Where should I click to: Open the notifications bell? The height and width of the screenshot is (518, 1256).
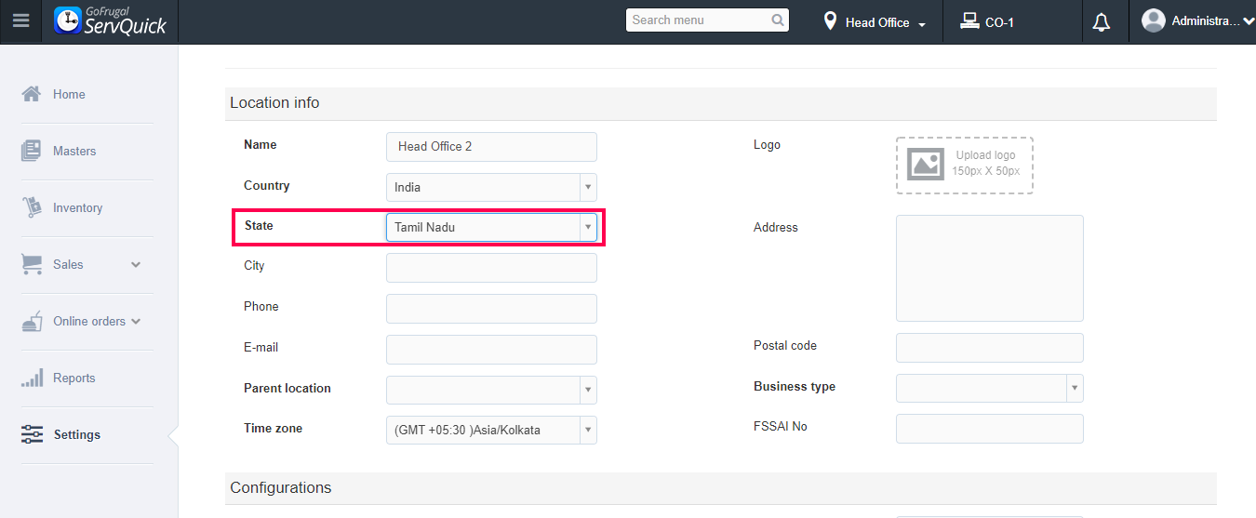[1102, 22]
